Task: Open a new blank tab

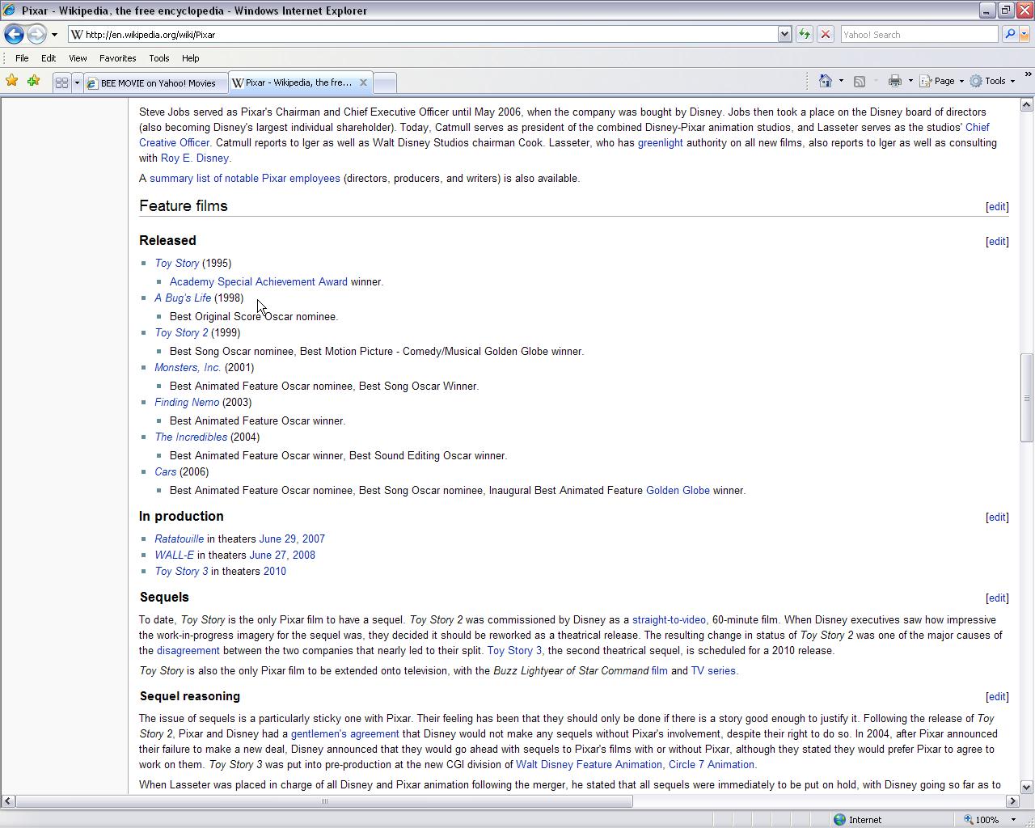Action: click(x=385, y=82)
